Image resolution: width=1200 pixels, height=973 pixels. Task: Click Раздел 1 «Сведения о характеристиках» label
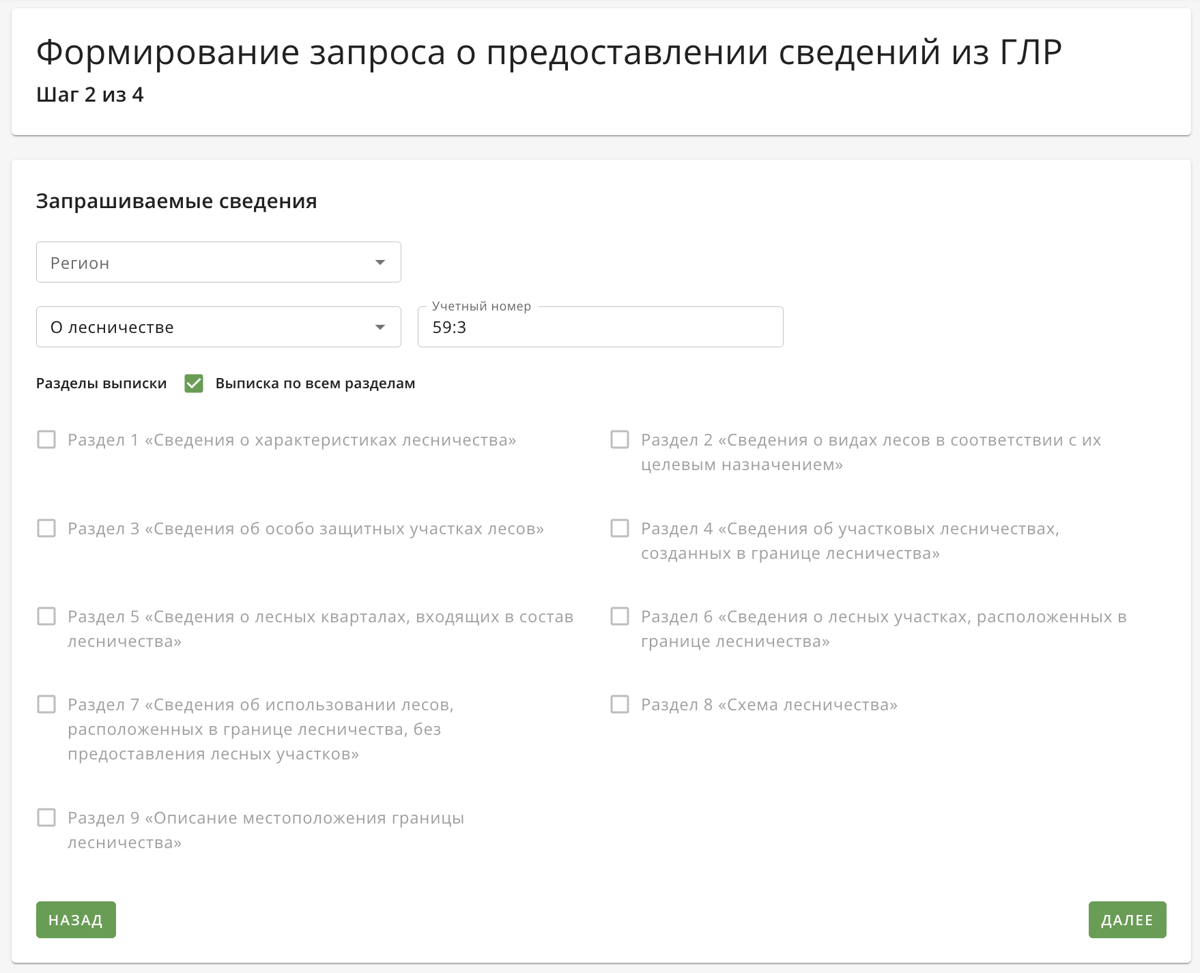[292, 440]
